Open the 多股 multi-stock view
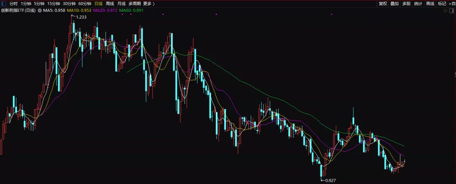Image resolution: width=456 pixels, height=184 pixels. point(407,4)
